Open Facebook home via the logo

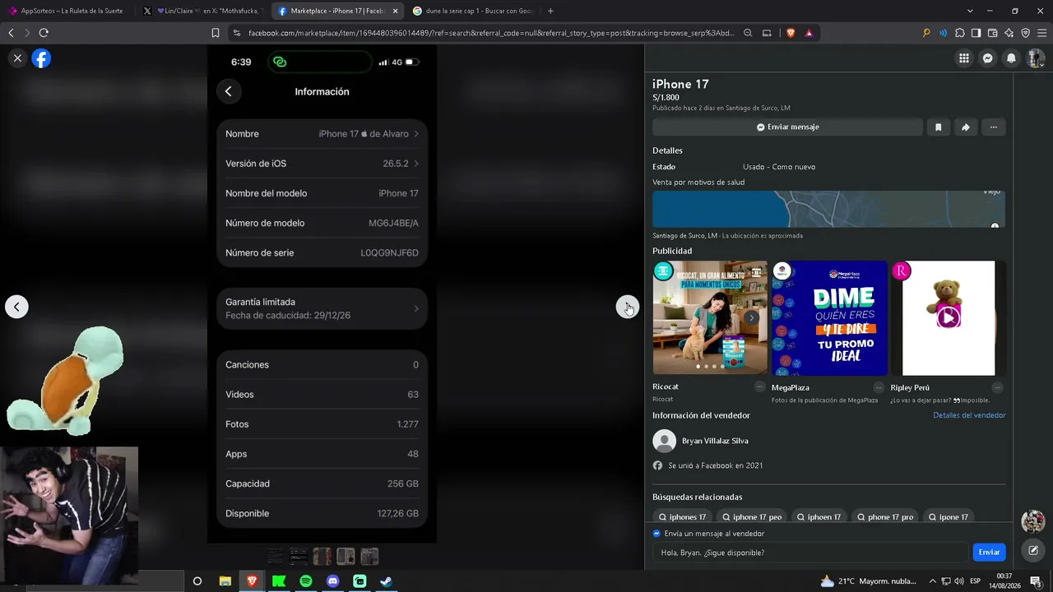click(x=41, y=58)
